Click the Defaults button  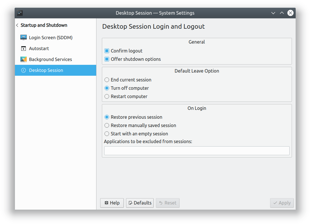click(140, 203)
